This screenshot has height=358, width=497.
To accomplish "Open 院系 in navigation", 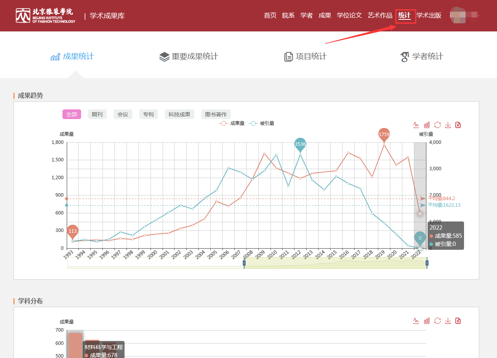I will (x=288, y=16).
